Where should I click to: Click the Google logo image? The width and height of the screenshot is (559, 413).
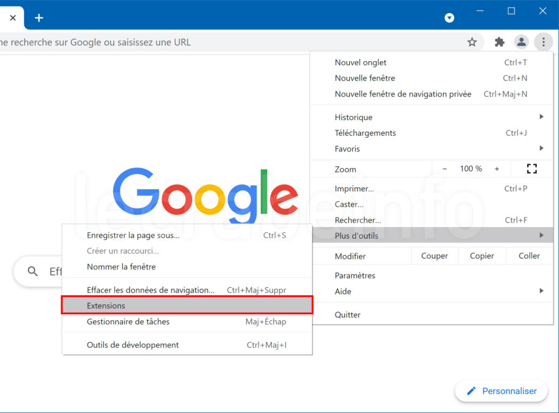205,195
